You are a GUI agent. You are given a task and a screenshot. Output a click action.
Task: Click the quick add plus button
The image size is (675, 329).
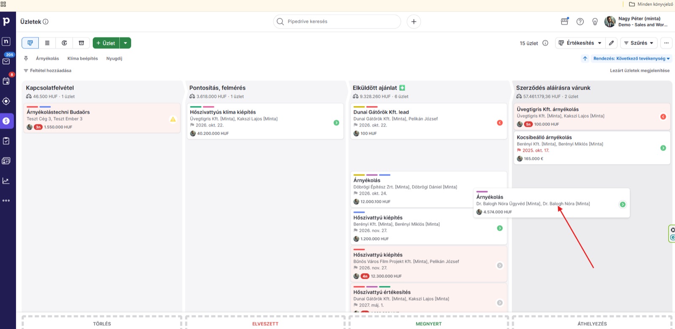pyautogui.click(x=414, y=22)
